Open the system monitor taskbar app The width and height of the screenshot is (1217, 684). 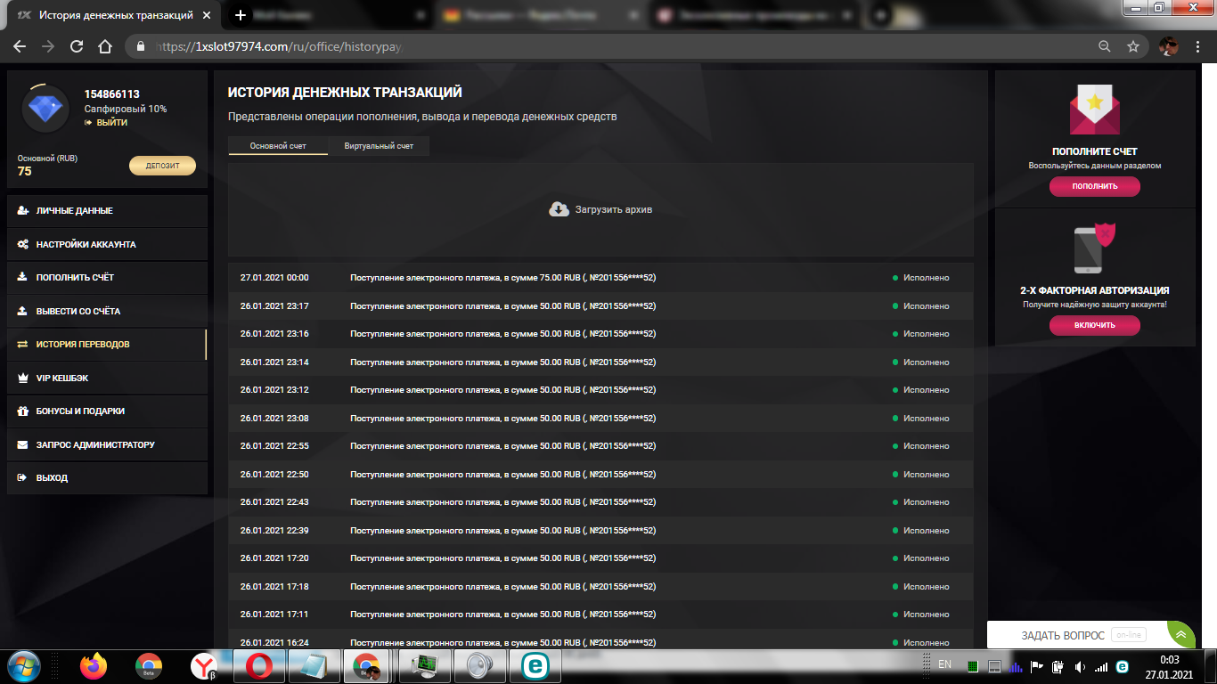tap(425, 666)
